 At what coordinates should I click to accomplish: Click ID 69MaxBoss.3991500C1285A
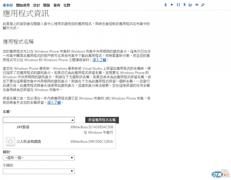point(92,141)
